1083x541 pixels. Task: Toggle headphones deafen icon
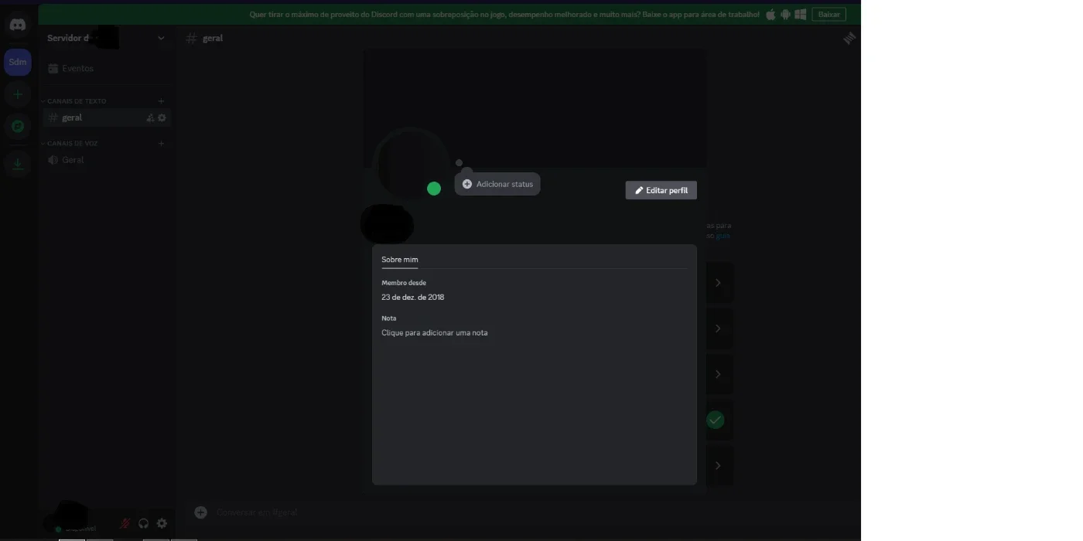pos(143,523)
